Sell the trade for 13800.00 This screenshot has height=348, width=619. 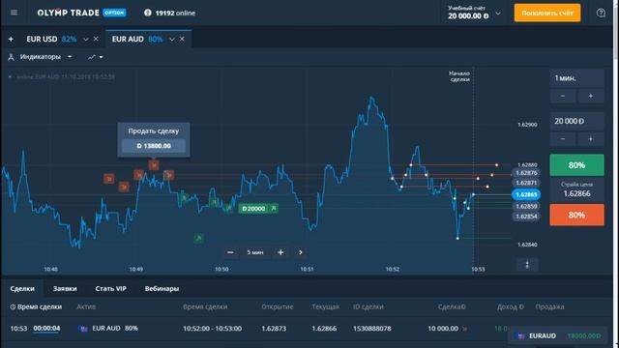point(154,146)
